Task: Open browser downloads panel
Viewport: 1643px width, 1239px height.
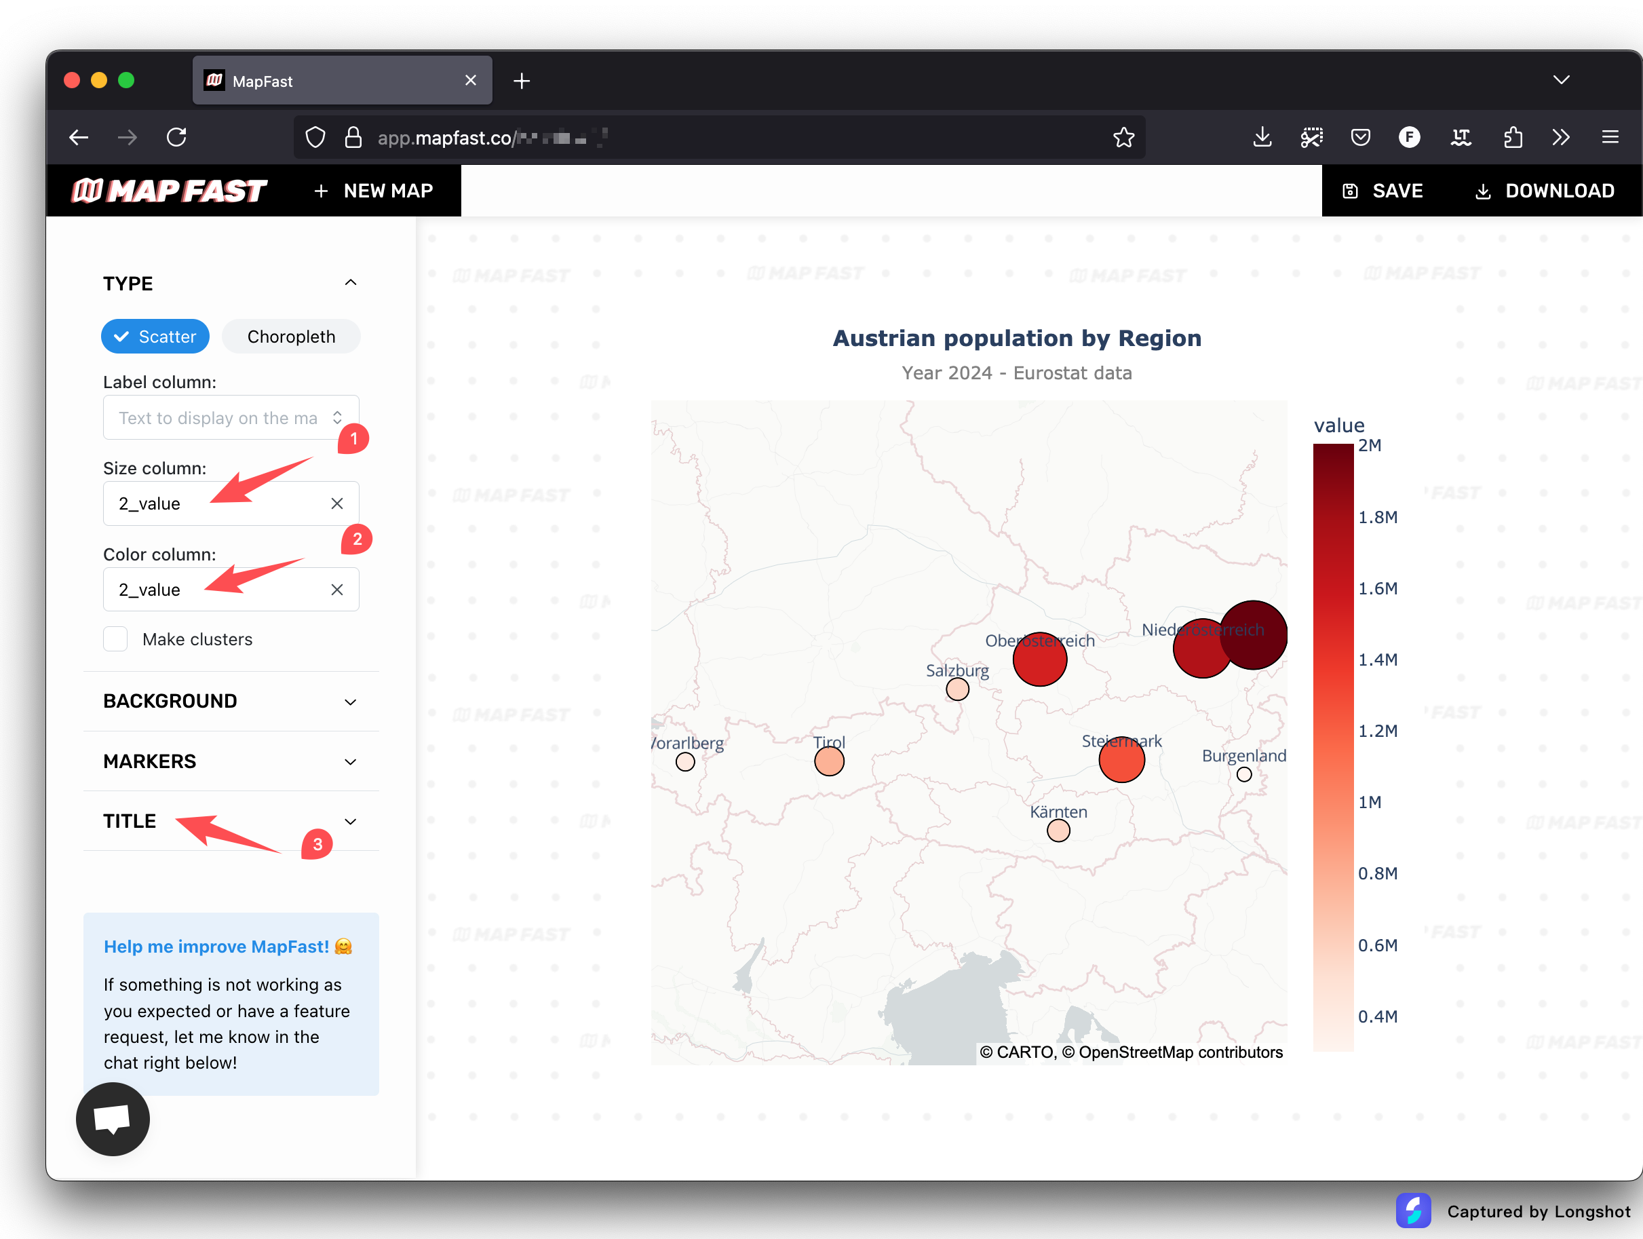Action: point(1262,138)
